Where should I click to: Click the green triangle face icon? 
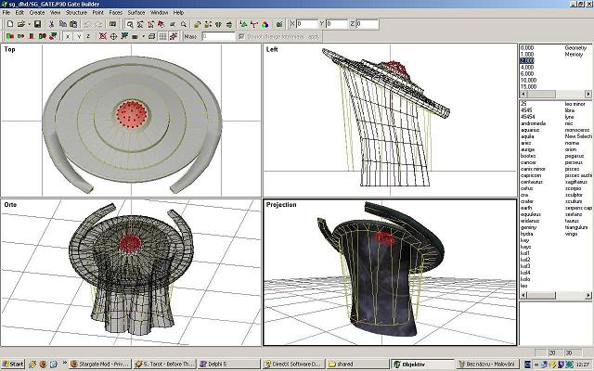point(243,24)
